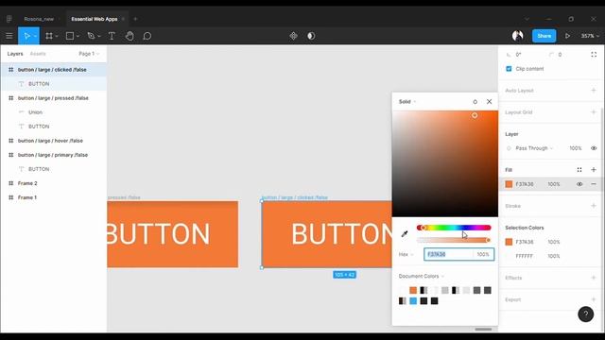Add a stroke with plus icon

tap(594, 206)
